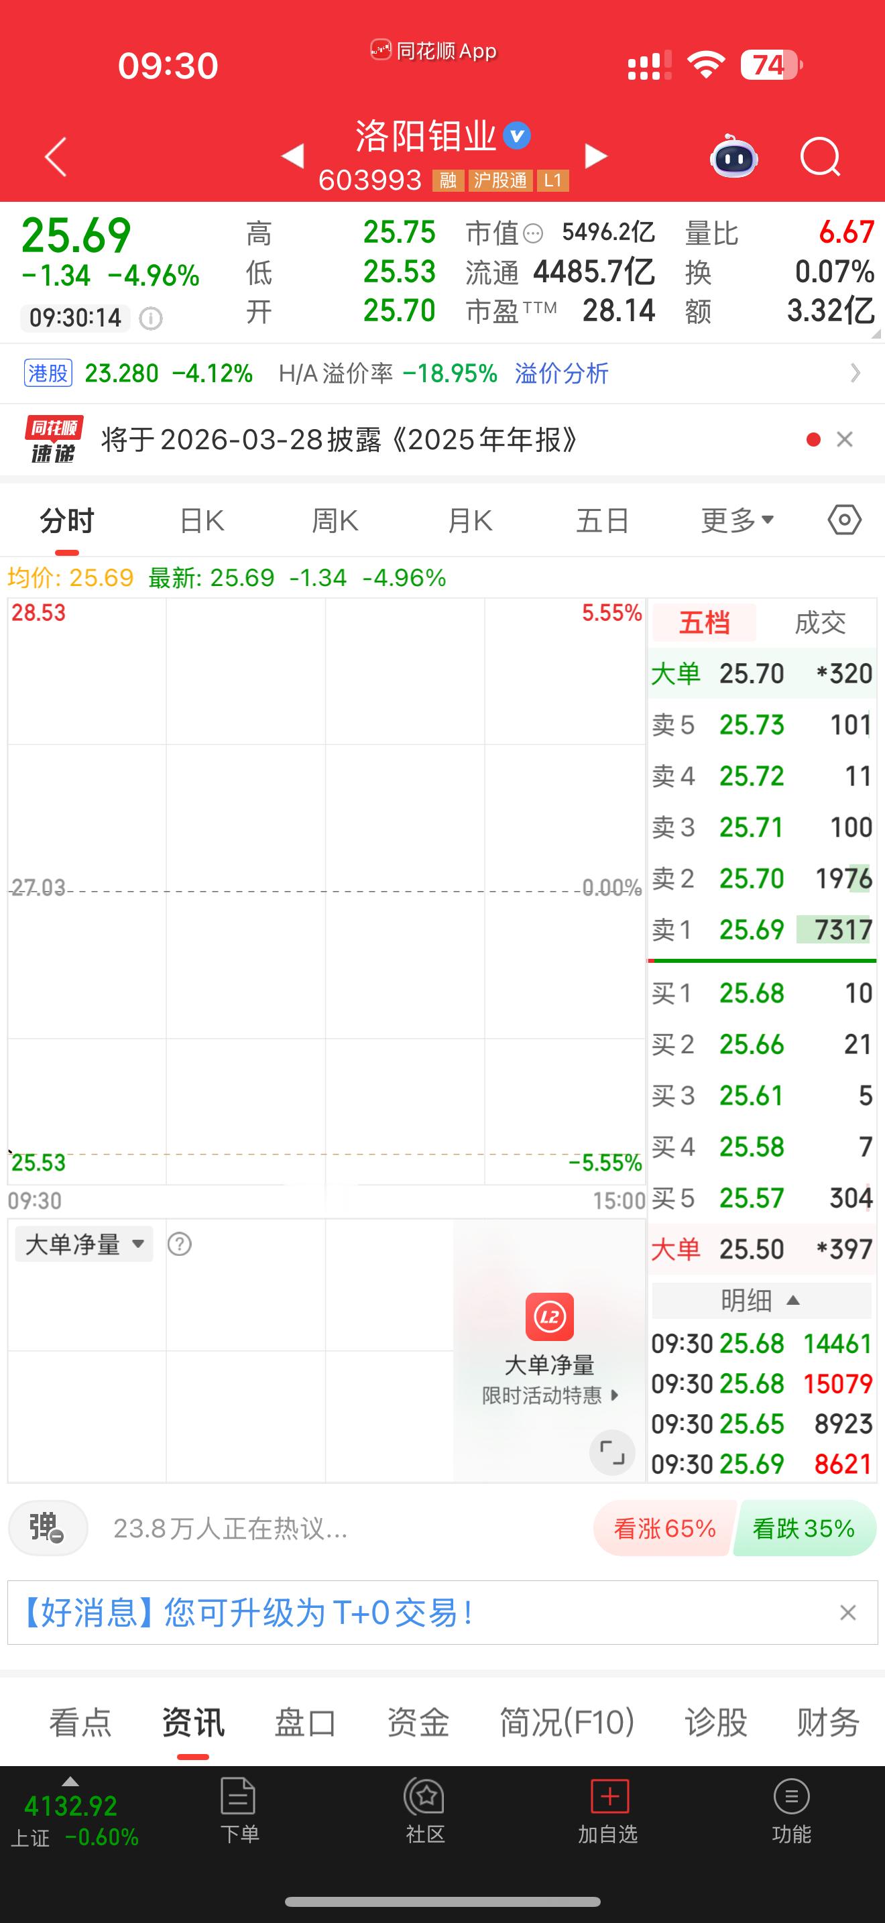Expand the 港股 row chevron
Viewport: 885px width, 1923px height.
pyautogui.click(x=856, y=373)
